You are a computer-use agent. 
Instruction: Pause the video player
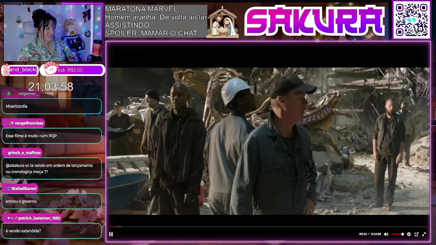click(x=111, y=234)
